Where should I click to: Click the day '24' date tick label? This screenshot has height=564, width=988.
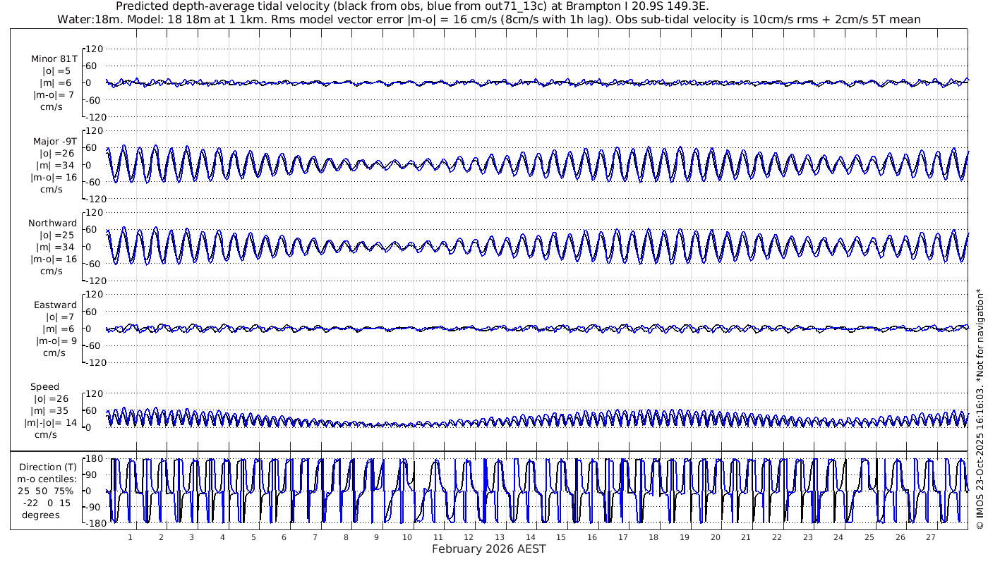(838, 537)
